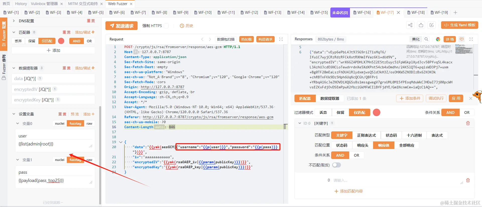
Task: Edit the user variable value field
Action: click(55, 144)
